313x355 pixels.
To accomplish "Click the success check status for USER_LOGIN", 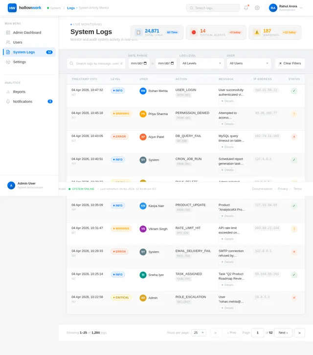I will pyautogui.click(x=294, y=91).
